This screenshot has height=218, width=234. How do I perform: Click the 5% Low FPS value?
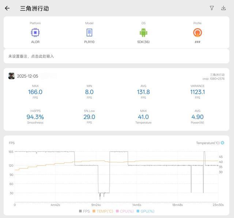89,117
